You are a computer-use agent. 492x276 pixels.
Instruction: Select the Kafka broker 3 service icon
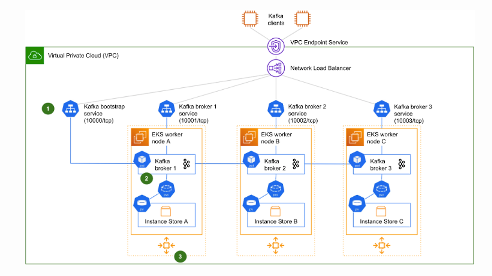[x=382, y=108]
